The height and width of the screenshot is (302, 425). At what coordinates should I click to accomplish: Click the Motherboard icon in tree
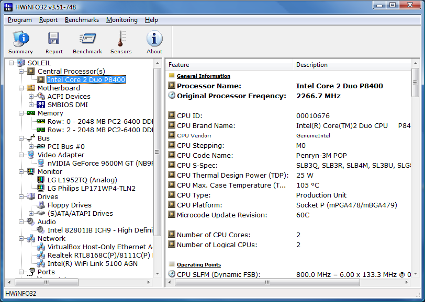coord(31,88)
